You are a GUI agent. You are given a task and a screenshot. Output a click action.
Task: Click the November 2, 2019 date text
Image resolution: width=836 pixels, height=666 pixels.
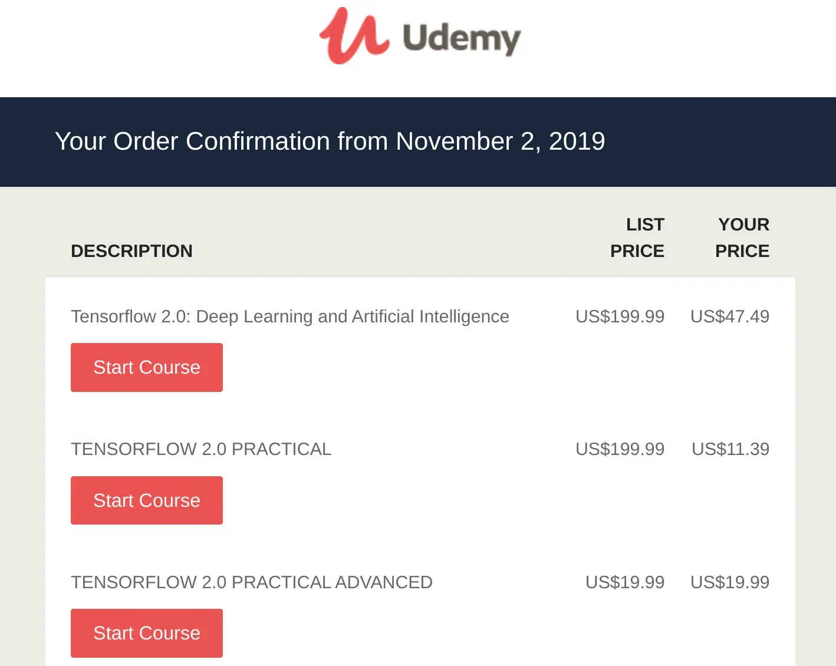(x=500, y=141)
